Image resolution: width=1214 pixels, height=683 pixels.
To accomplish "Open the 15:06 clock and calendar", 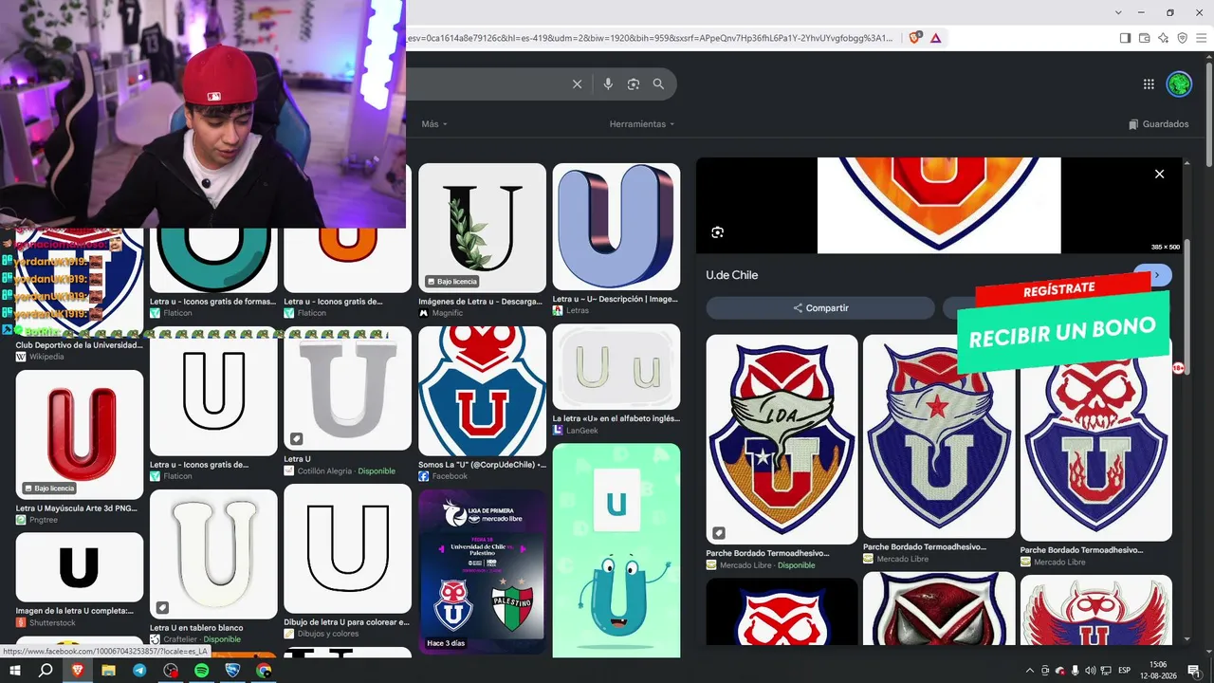I will click(x=1158, y=671).
